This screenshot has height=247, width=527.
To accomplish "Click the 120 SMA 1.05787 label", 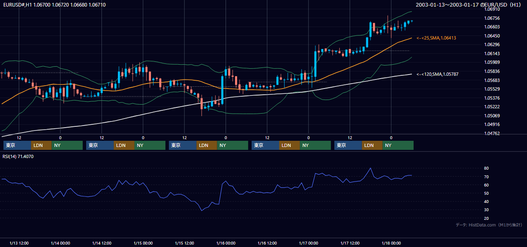I will tap(437, 74).
